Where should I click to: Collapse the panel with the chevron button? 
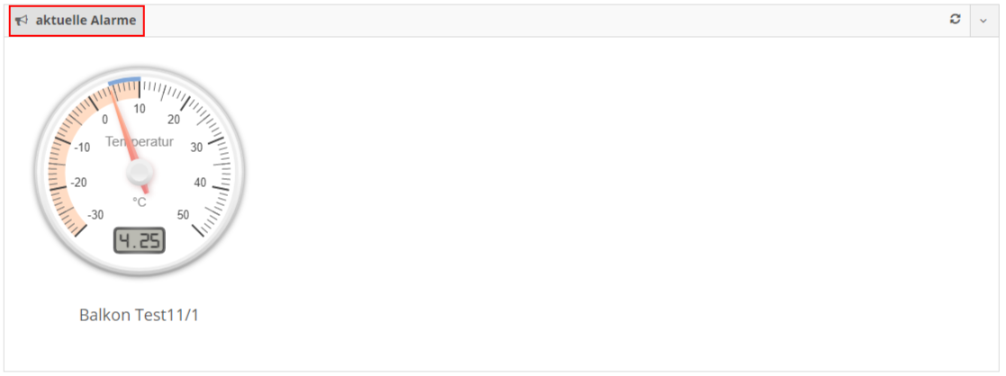[983, 21]
